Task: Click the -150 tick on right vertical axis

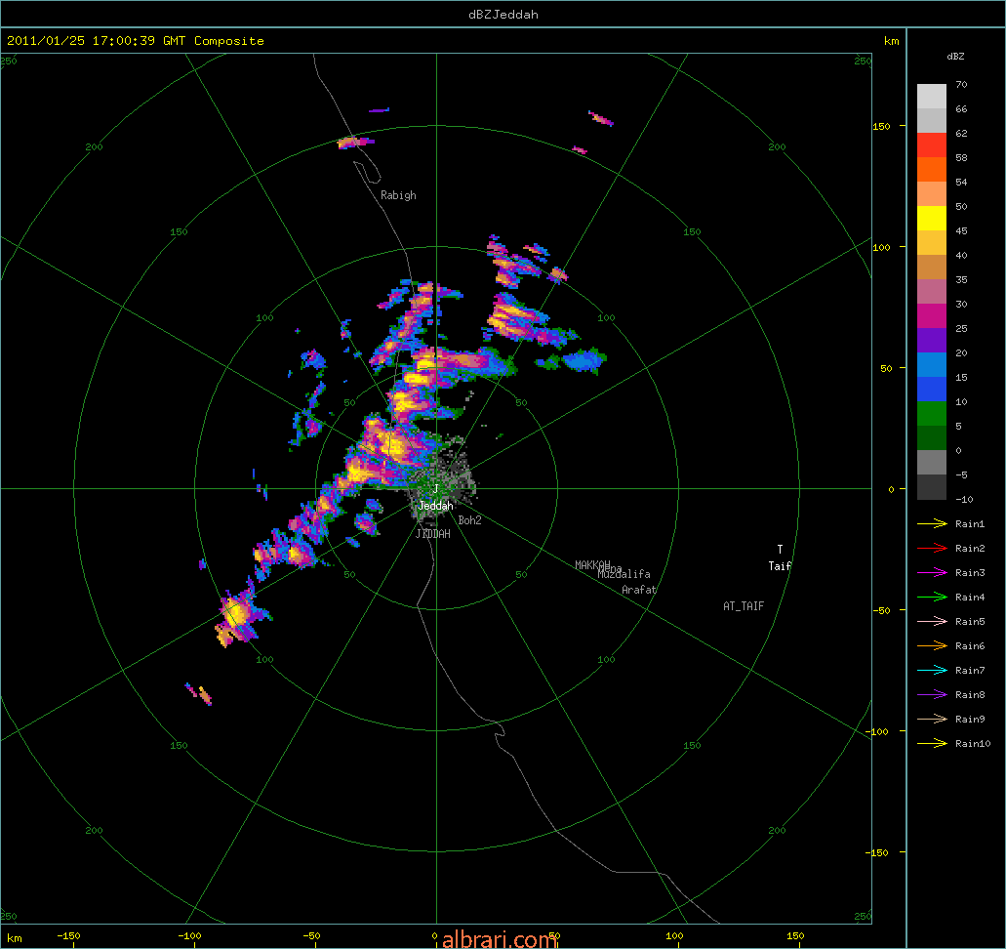Action: (x=879, y=852)
